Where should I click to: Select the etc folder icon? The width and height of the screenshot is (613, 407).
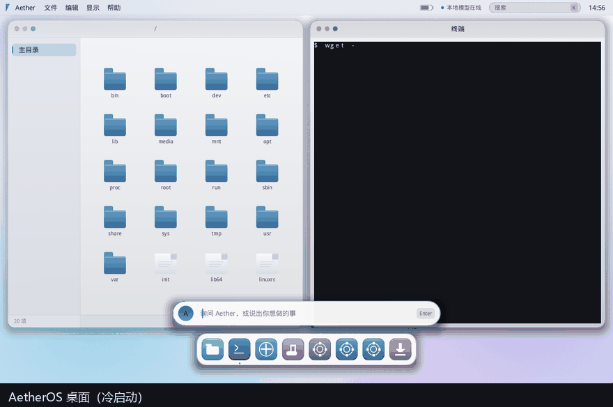[267, 79]
